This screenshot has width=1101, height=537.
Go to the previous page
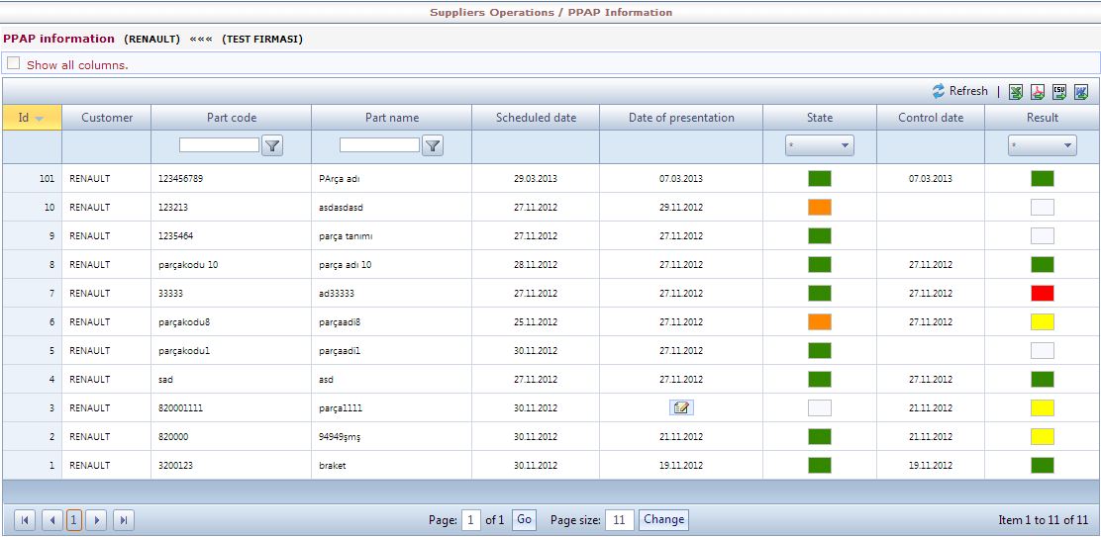coord(51,520)
